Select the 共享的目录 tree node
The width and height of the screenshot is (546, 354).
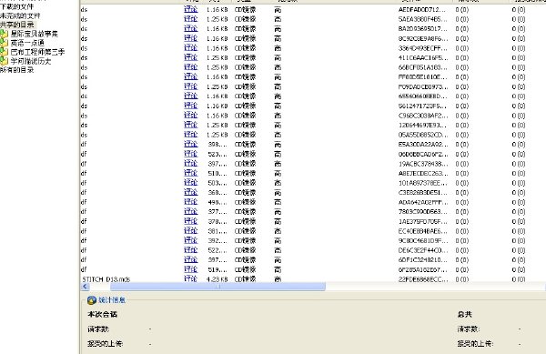point(16,25)
